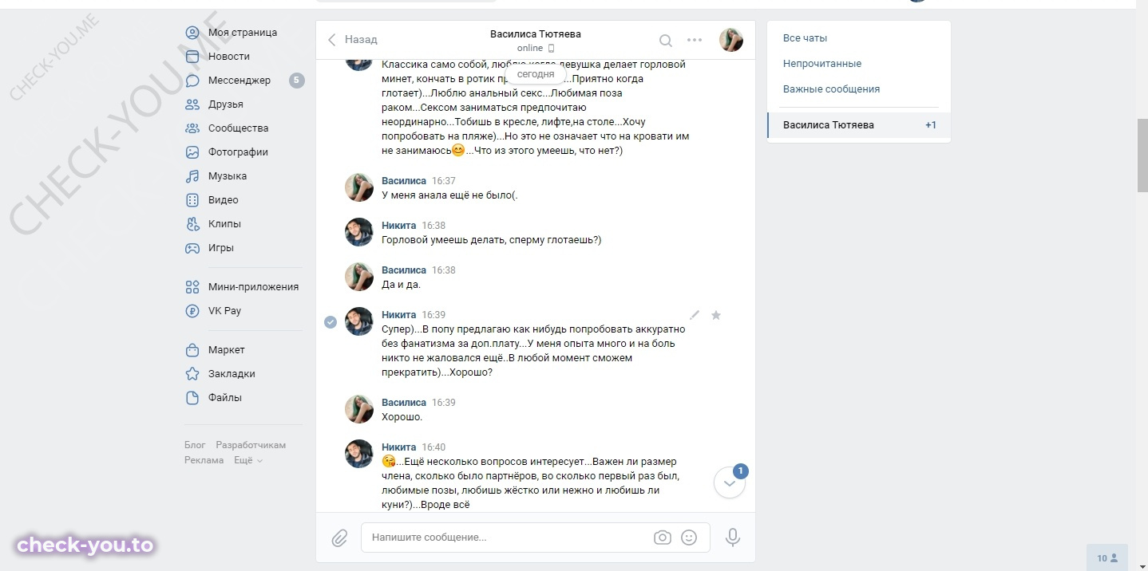
Task: Select the Все чаты filter
Action: [x=805, y=38]
